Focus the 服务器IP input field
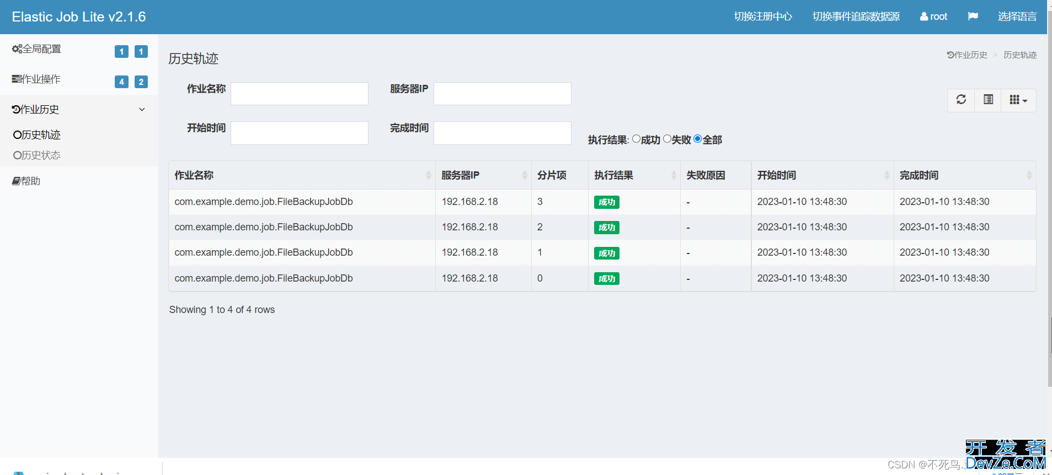Image resolution: width=1052 pixels, height=475 pixels. point(503,94)
